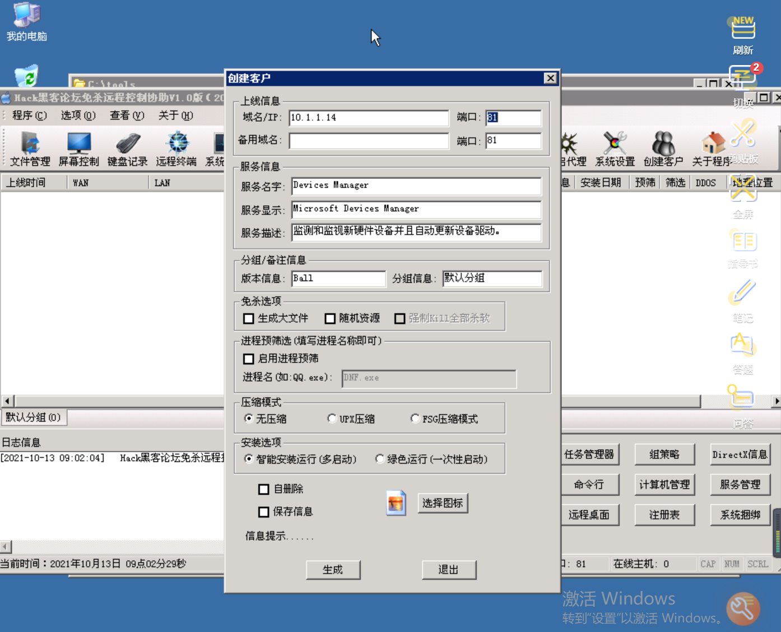781x632 pixels.
Task: Open the 查看(V) menu
Action: 127,116
